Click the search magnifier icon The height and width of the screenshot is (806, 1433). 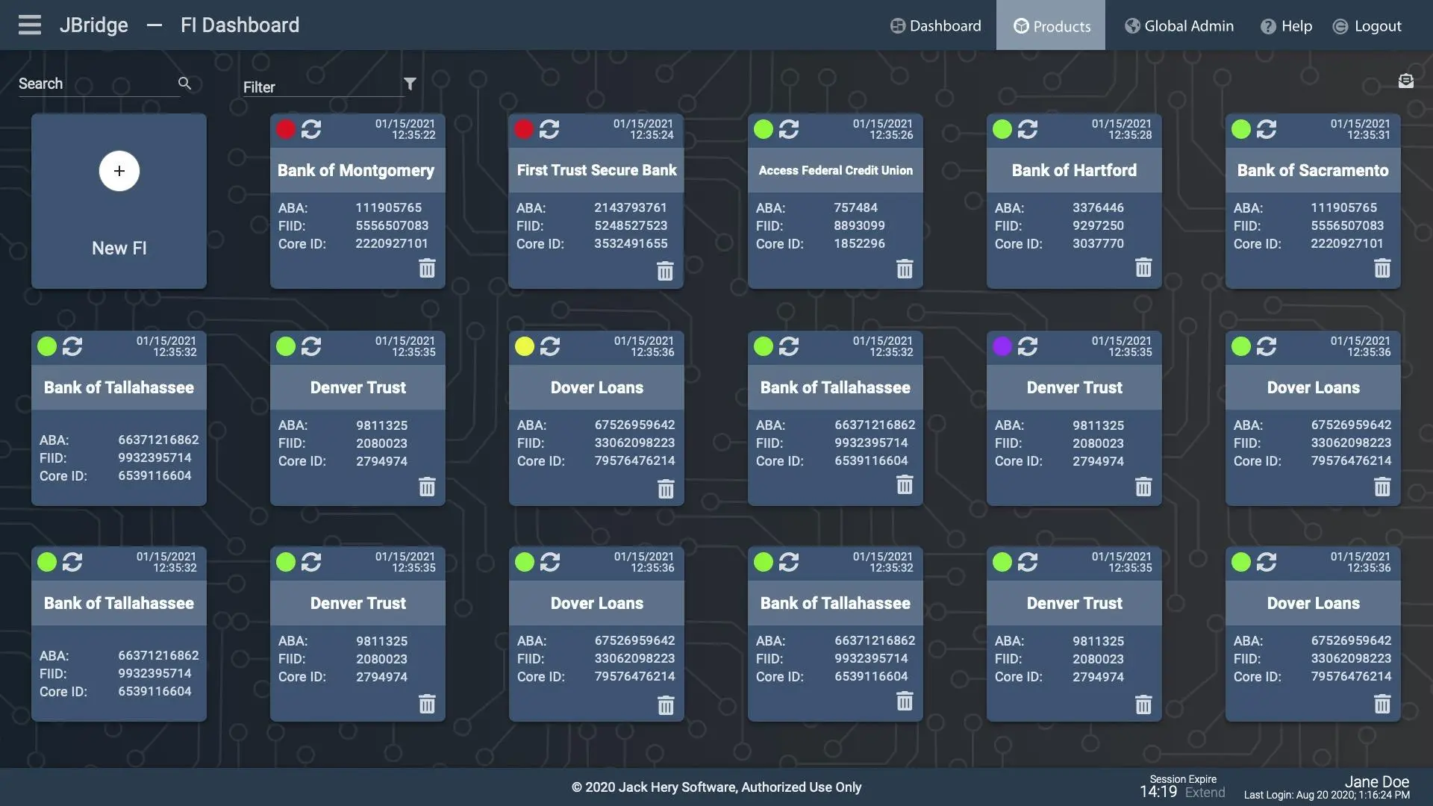pyautogui.click(x=184, y=84)
